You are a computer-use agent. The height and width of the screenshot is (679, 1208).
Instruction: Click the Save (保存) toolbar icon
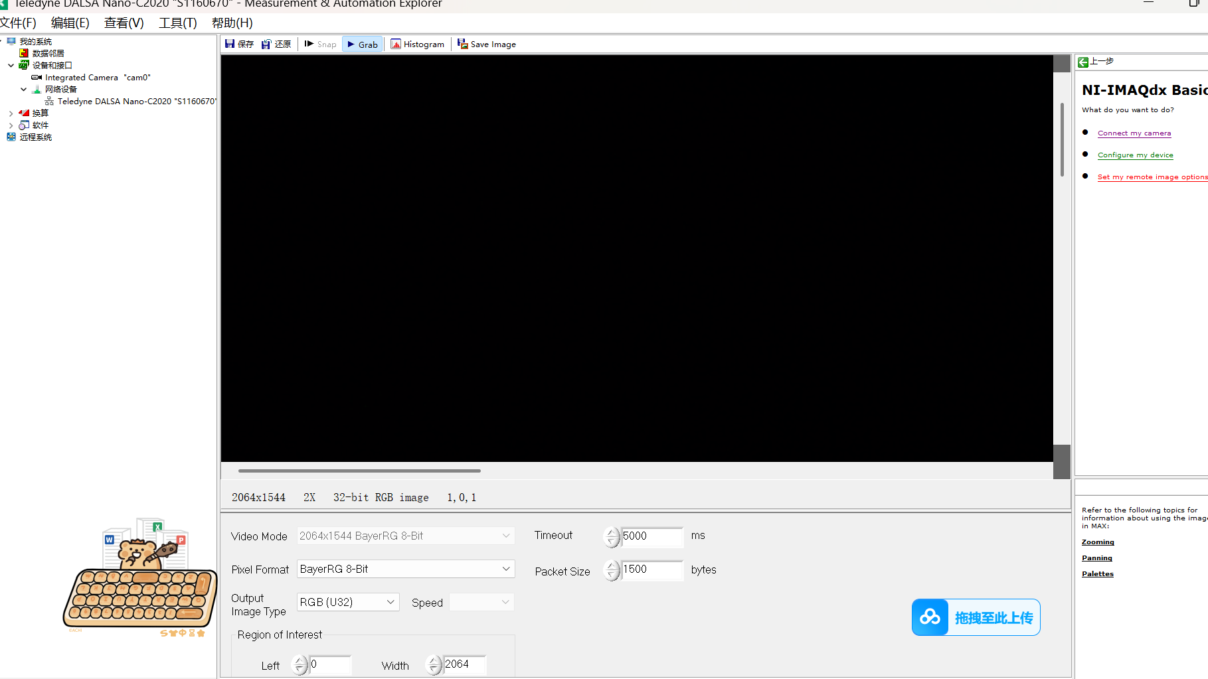[230, 44]
